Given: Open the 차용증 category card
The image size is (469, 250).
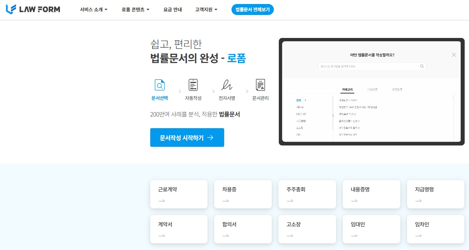Looking at the screenshot, I should pyautogui.click(x=243, y=194).
